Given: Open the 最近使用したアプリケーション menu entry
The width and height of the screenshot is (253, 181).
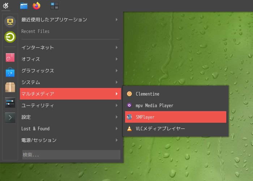Looking at the screenshot, I should 70,20.
